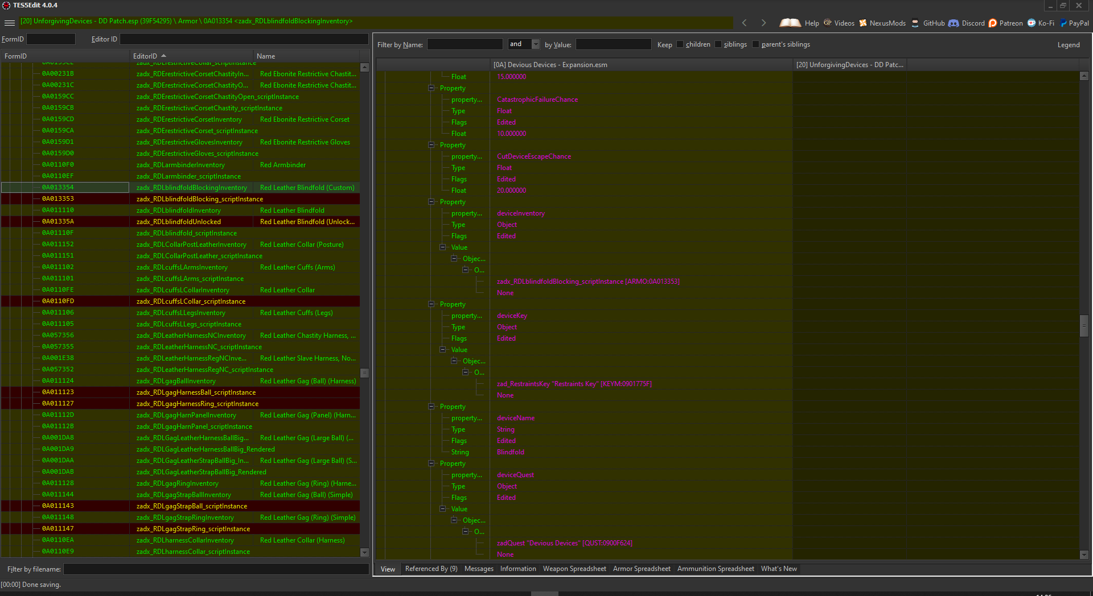The height and width of the screenshot is (596, 1093).
Task: Select the UnforgivingDevices - DD Patch column header
Action: pos(850,65)
